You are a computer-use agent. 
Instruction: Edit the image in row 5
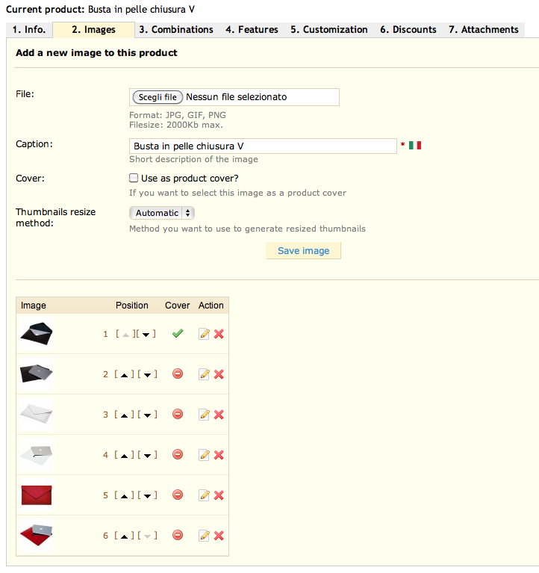click(x=204, y=495)
